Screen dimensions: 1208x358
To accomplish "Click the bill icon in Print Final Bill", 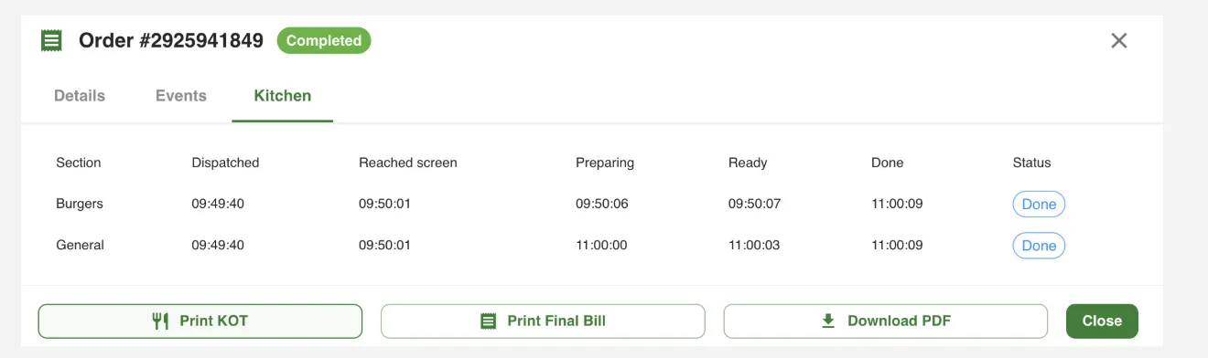I will click(x=489, y=321).
